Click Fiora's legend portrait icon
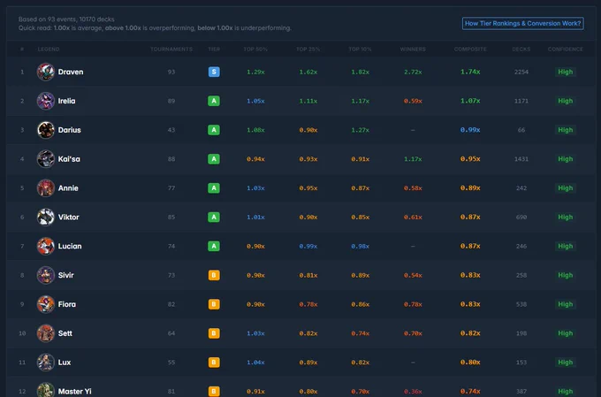Image resolution: width=601 pixels, height=397 pixels. (x=46, y=304)
